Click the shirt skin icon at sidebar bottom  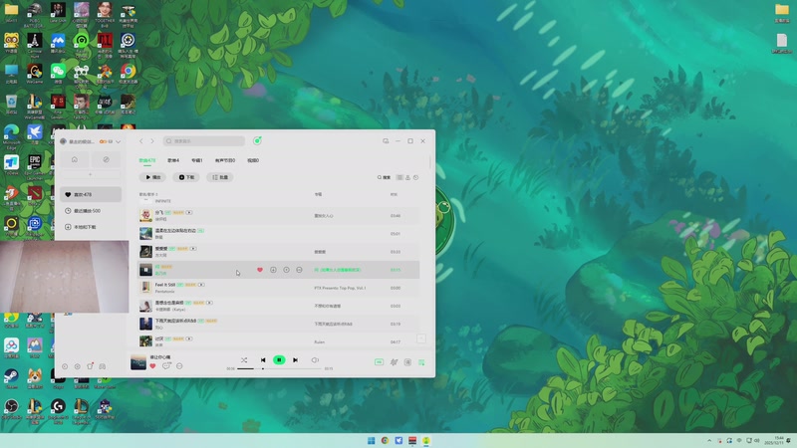point(90,366)
